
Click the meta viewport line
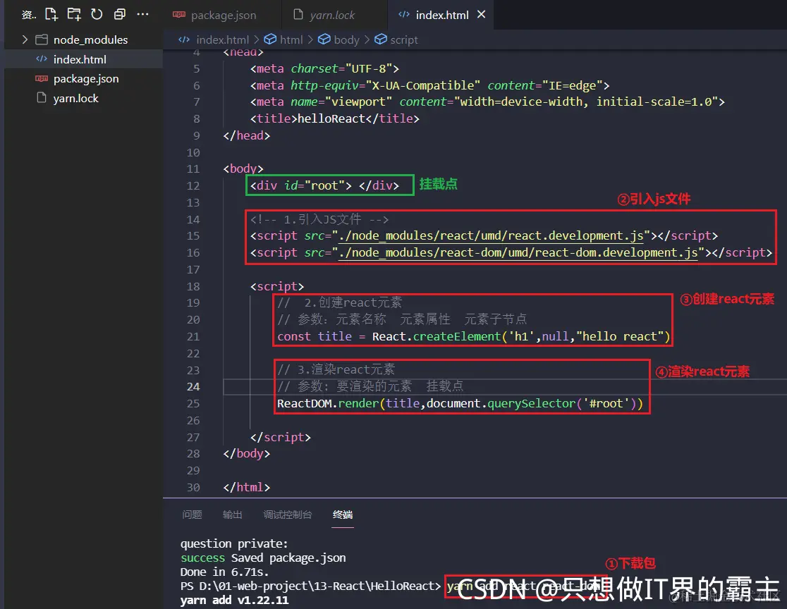coord(487,101)
